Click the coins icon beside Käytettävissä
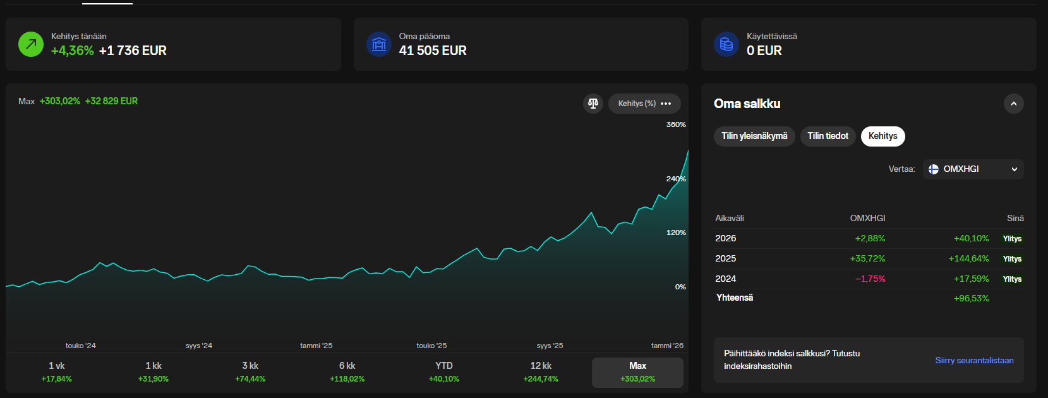 click(x=726, y=44)
